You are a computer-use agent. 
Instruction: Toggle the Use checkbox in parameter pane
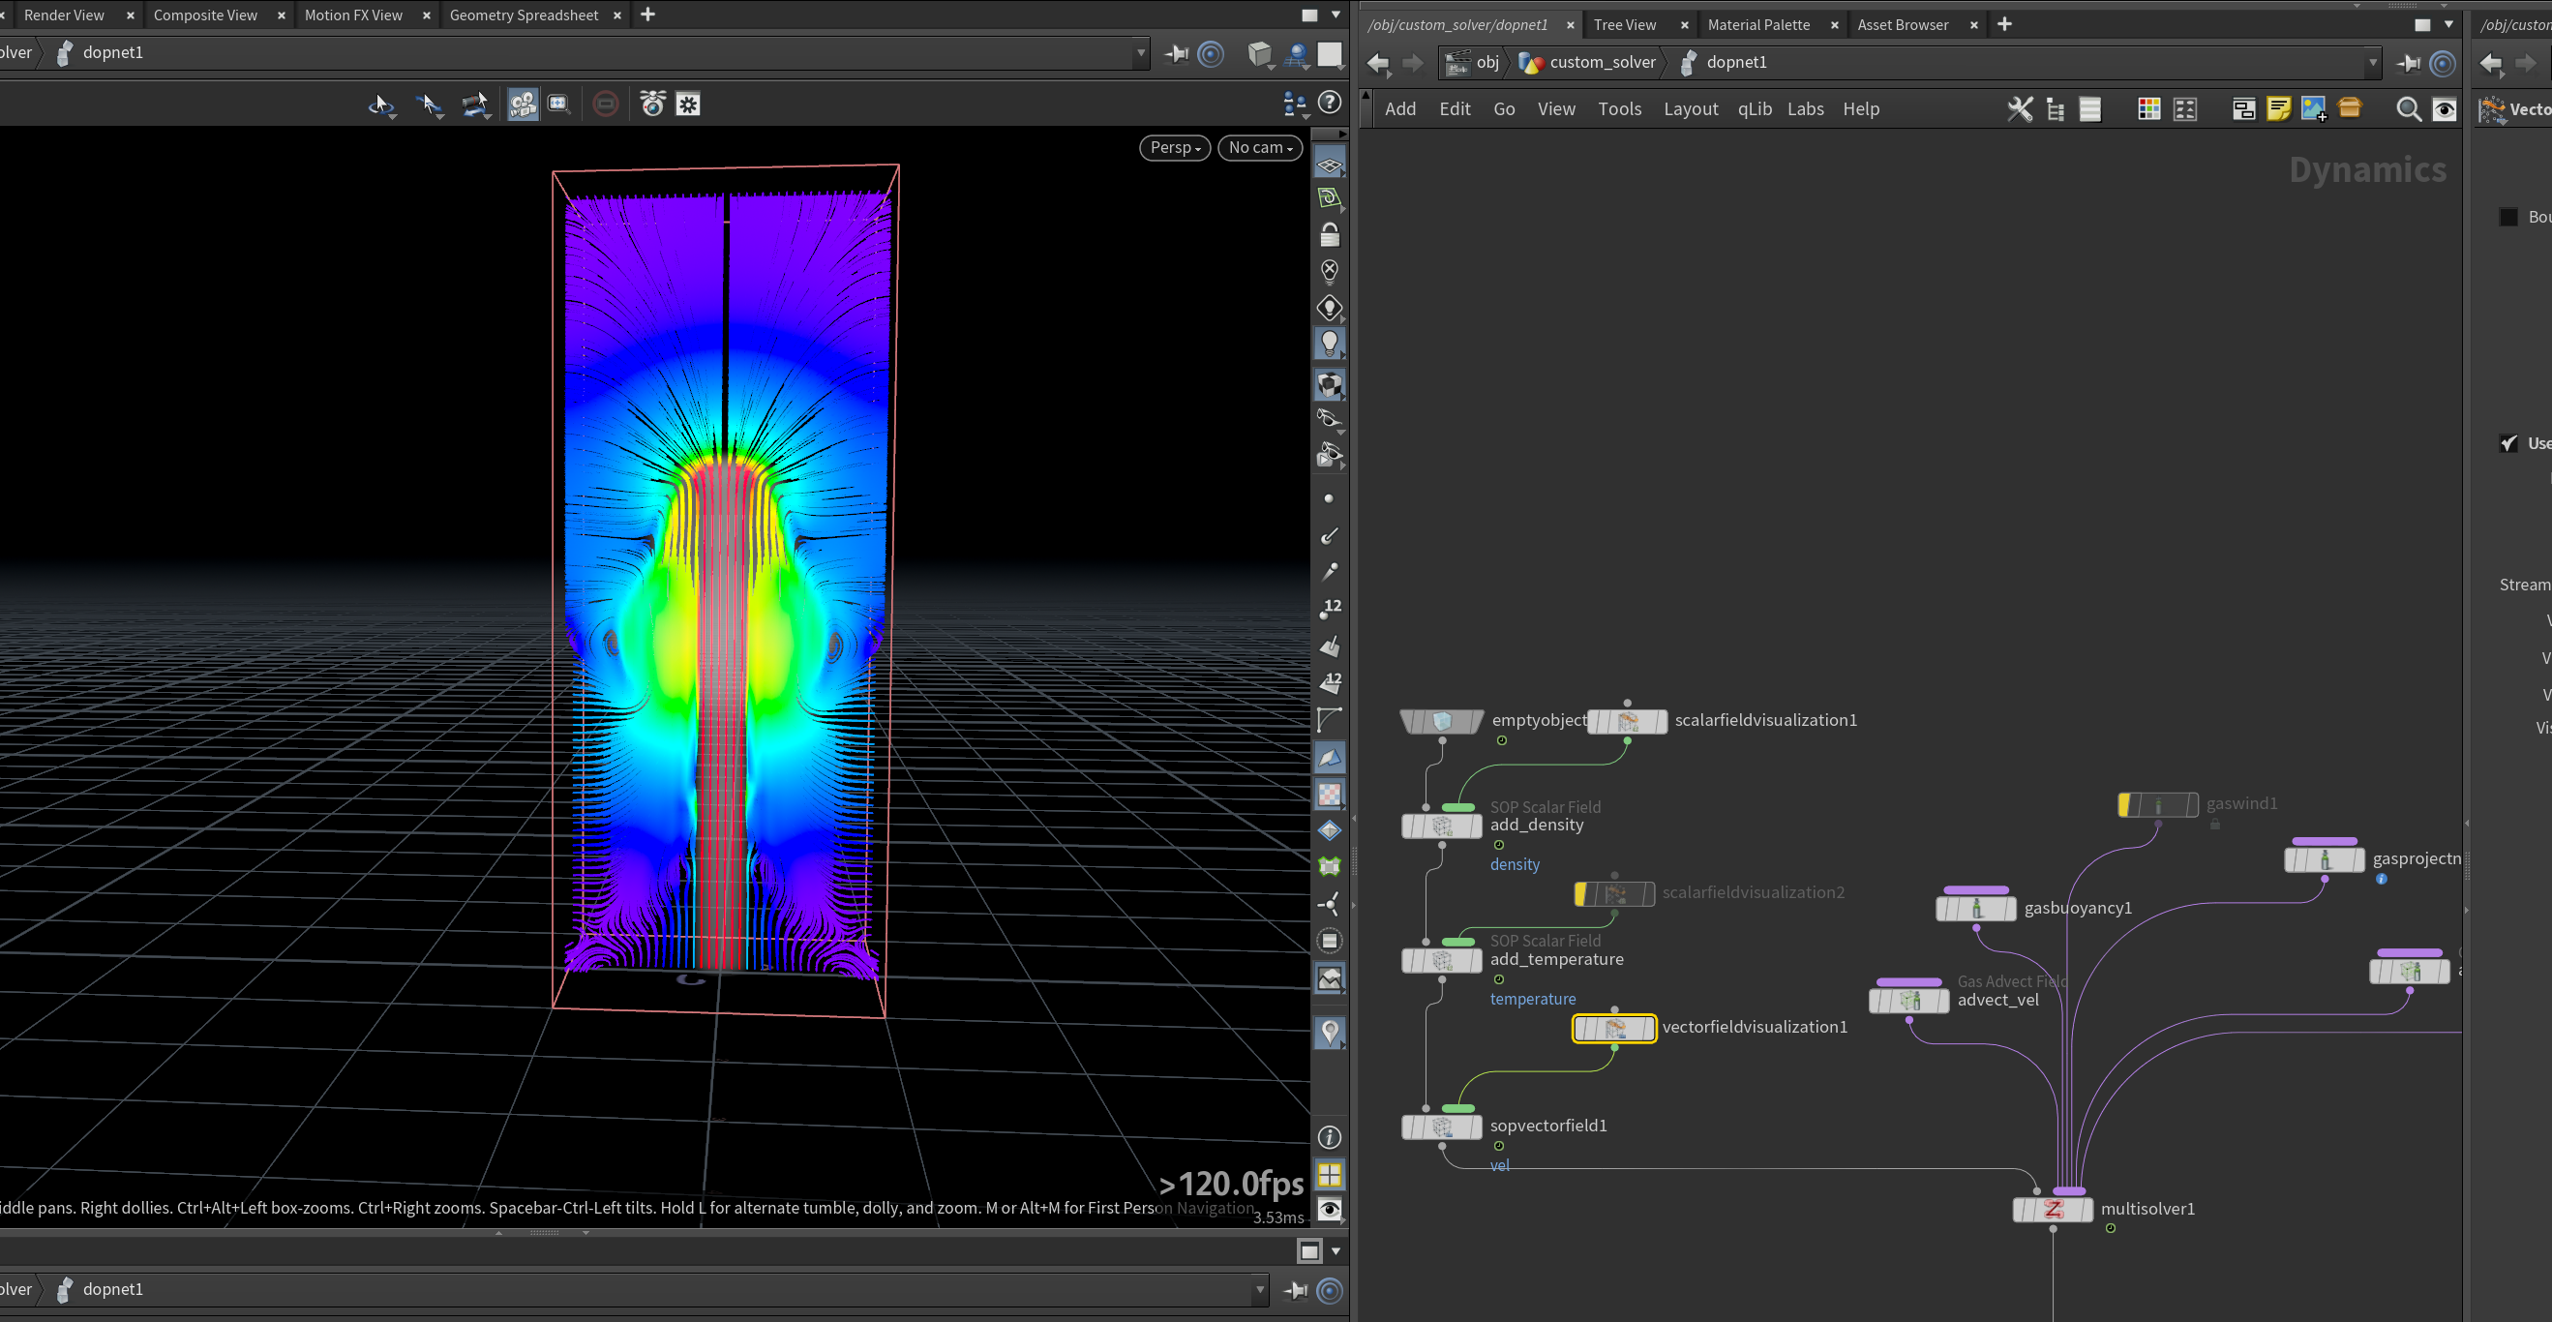click(x=2508, y=443)
